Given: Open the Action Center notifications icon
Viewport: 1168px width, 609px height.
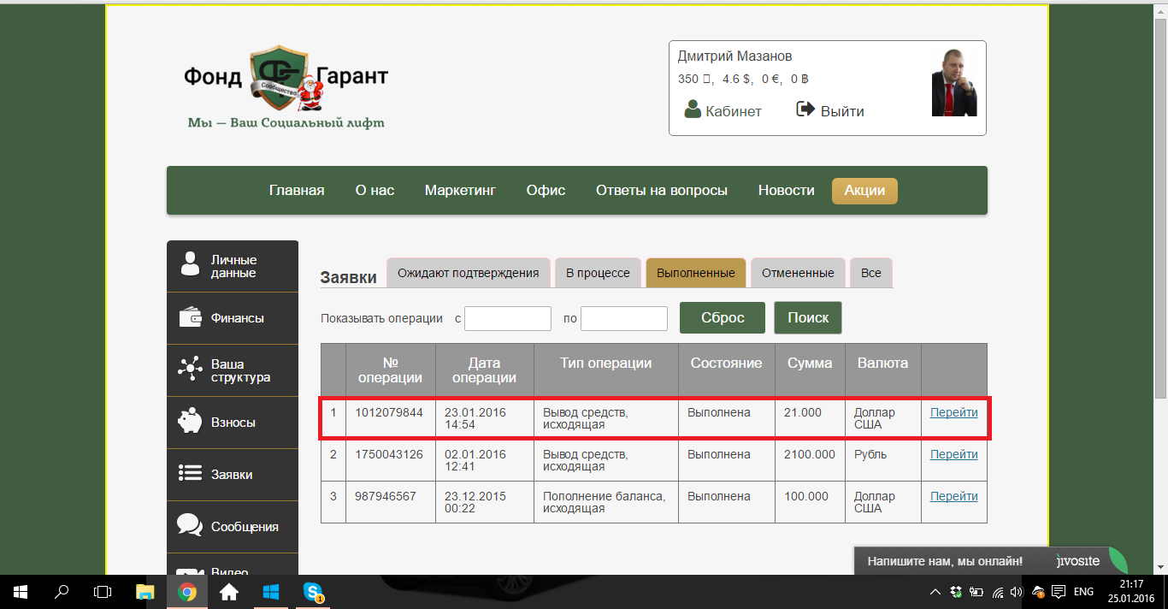Looking at the screenshot, I should [x=1059, y=592].
